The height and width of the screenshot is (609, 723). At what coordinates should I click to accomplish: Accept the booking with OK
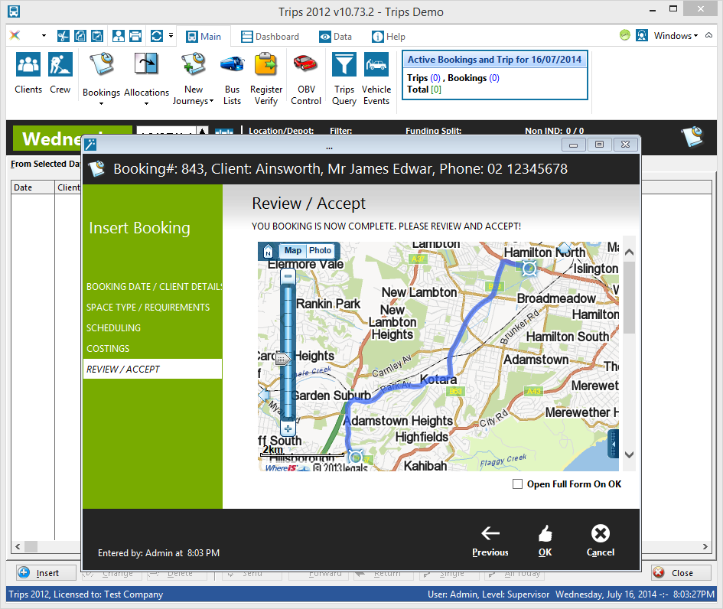[545, 540]
